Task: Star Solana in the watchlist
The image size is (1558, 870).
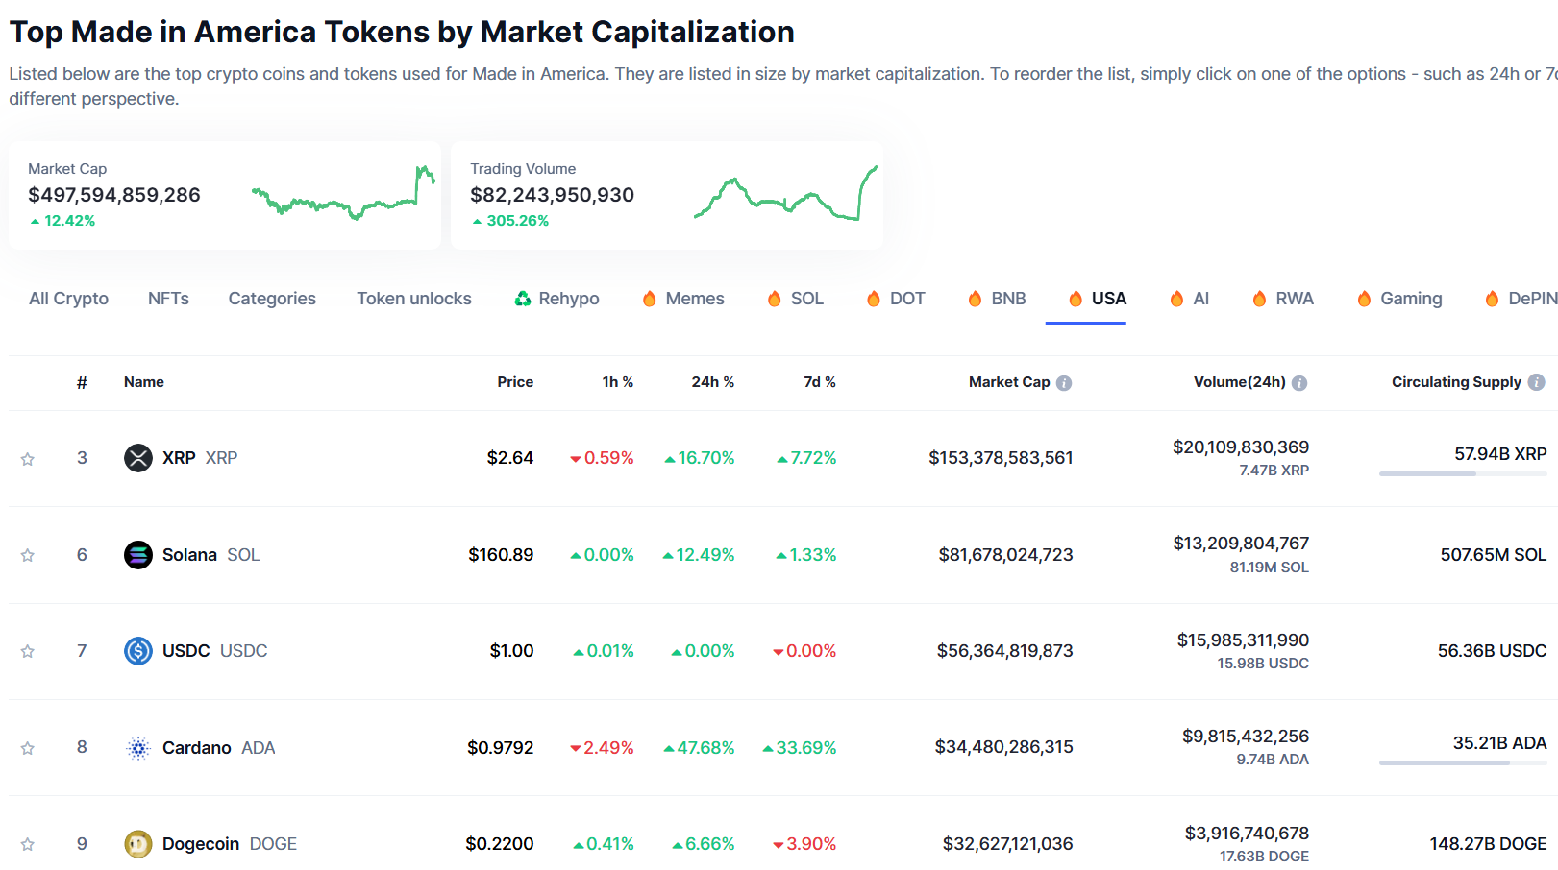Action: 28,554
